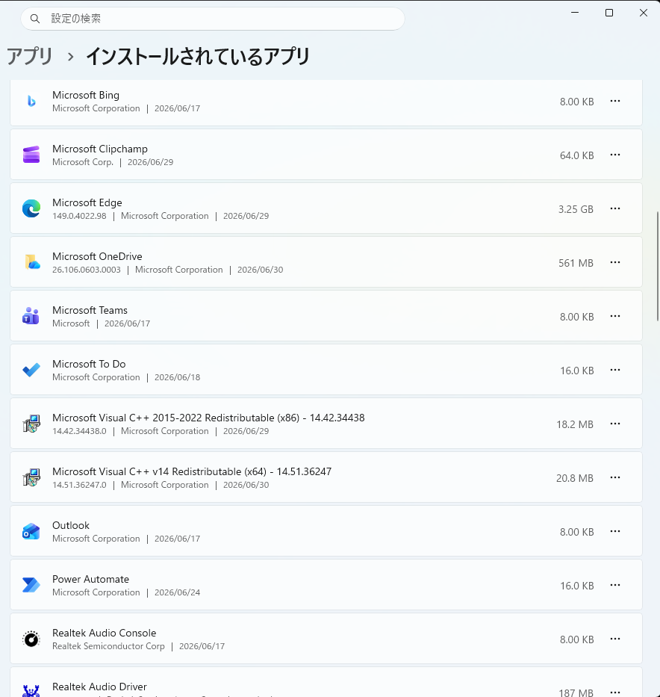Select the Power Automate name text
Viewport: 660px width, 697px height.
(90, 579)
